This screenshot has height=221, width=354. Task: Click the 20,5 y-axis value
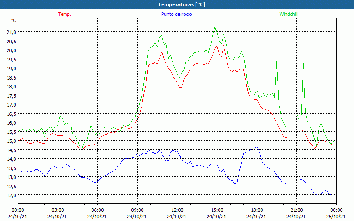tap(12, 41)
